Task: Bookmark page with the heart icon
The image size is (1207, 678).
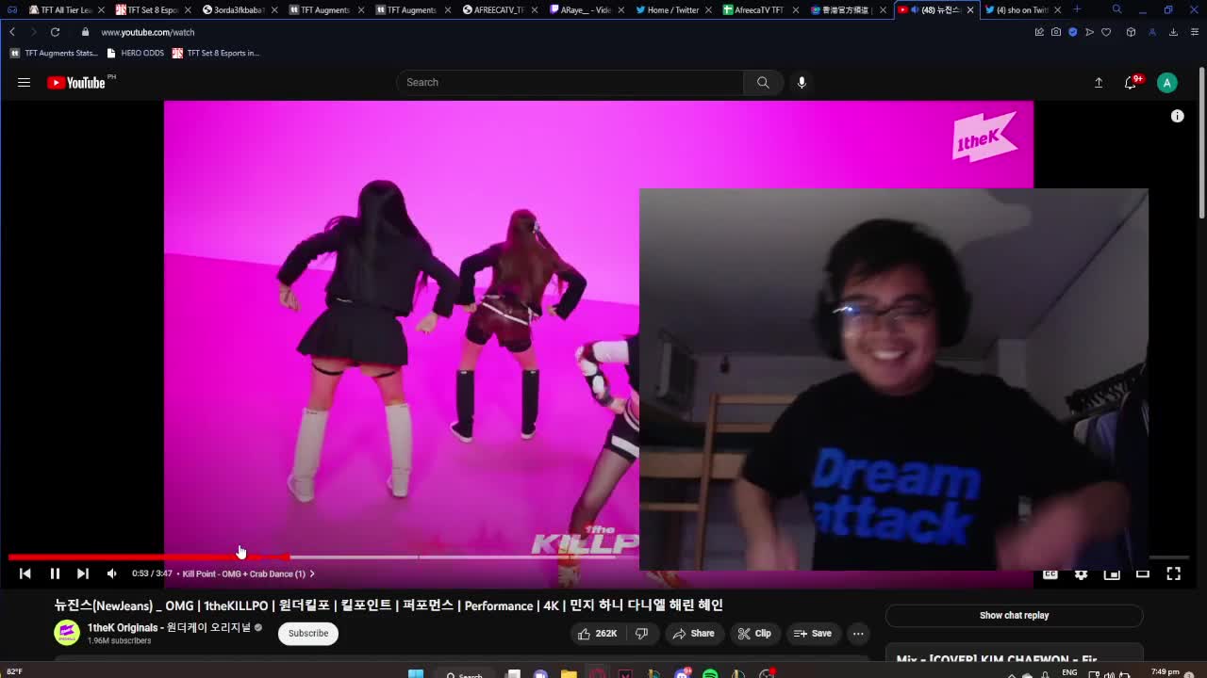Action: pos(1106,32)
